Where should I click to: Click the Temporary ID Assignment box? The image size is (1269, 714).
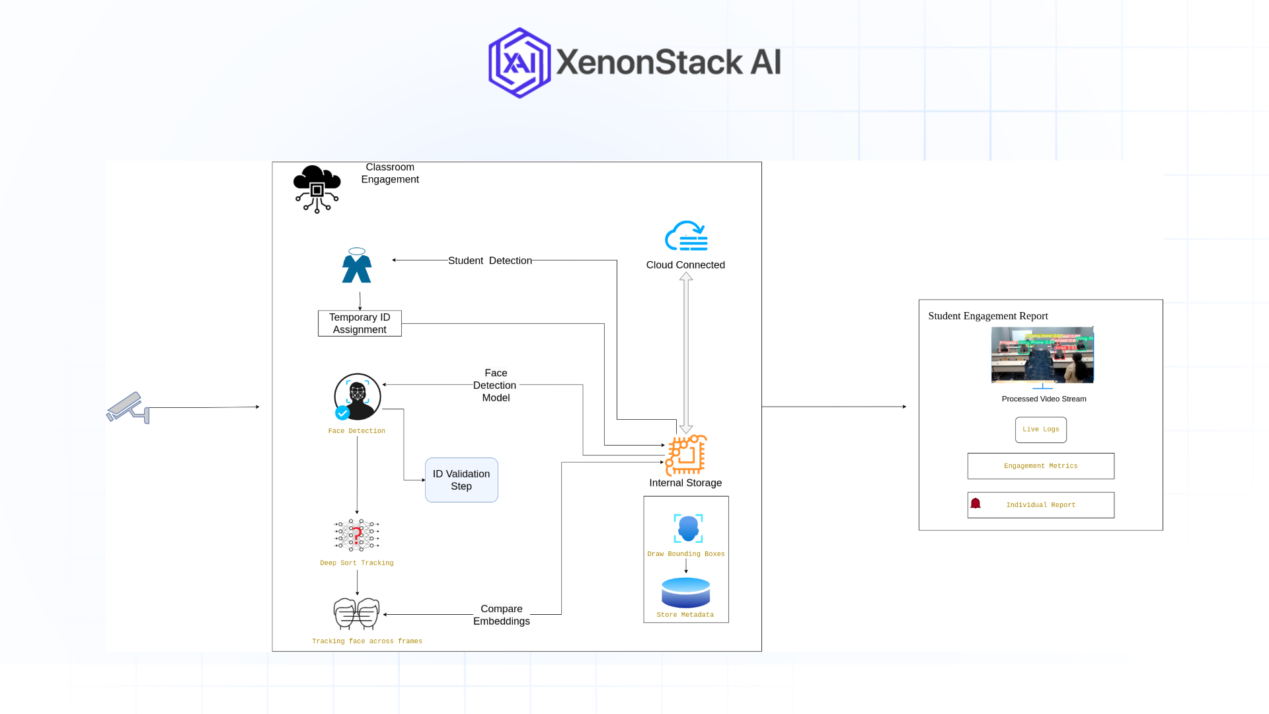360,323
